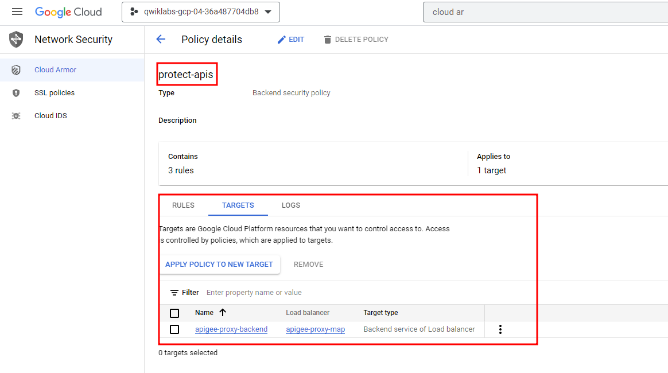The height and width of the screenshot is (373, 668).
Task: Click the REMOVE button
Action: [x=308, y=265]
